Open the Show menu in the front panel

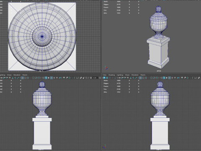point(9,75)
